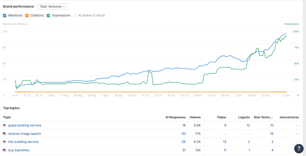
Task: Open the reverse image search topic
Action: [25, 134]
